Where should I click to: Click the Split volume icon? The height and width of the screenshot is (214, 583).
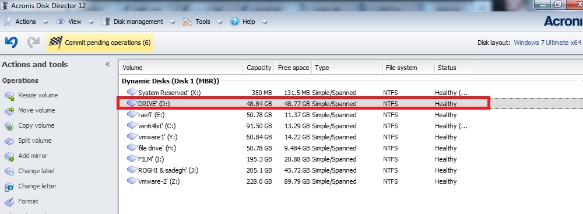click(9, 142)
